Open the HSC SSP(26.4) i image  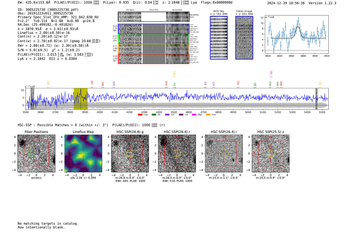click(x=224, y=154)
